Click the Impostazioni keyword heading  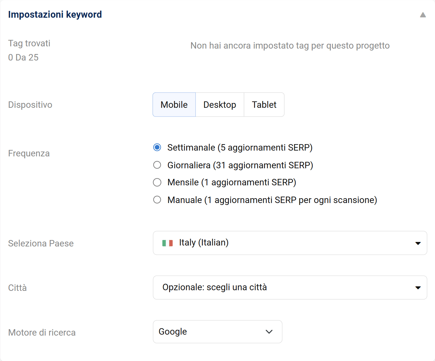pos(55,14)
